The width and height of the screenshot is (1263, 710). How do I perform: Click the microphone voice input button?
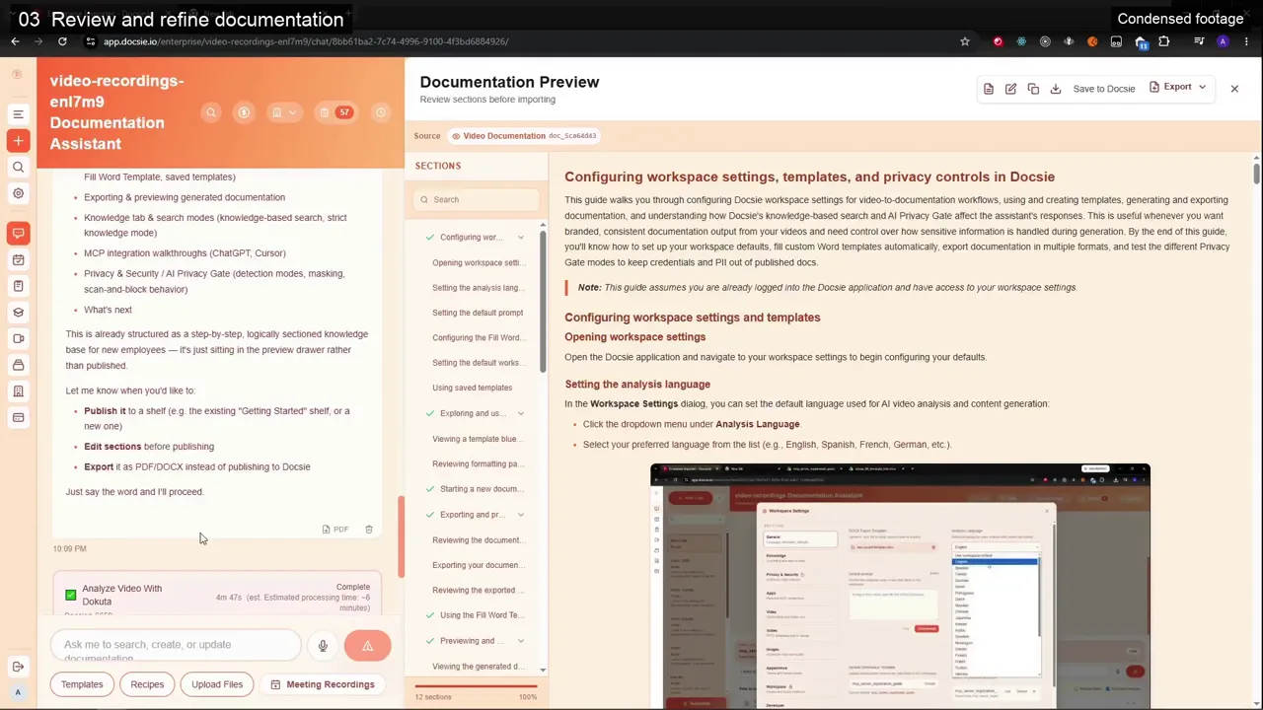point(323,645)
